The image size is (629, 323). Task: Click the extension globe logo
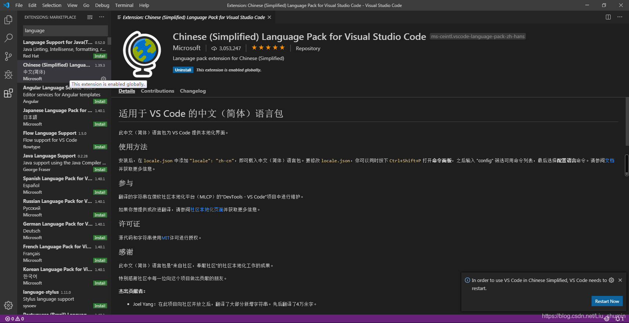point(142,54)
